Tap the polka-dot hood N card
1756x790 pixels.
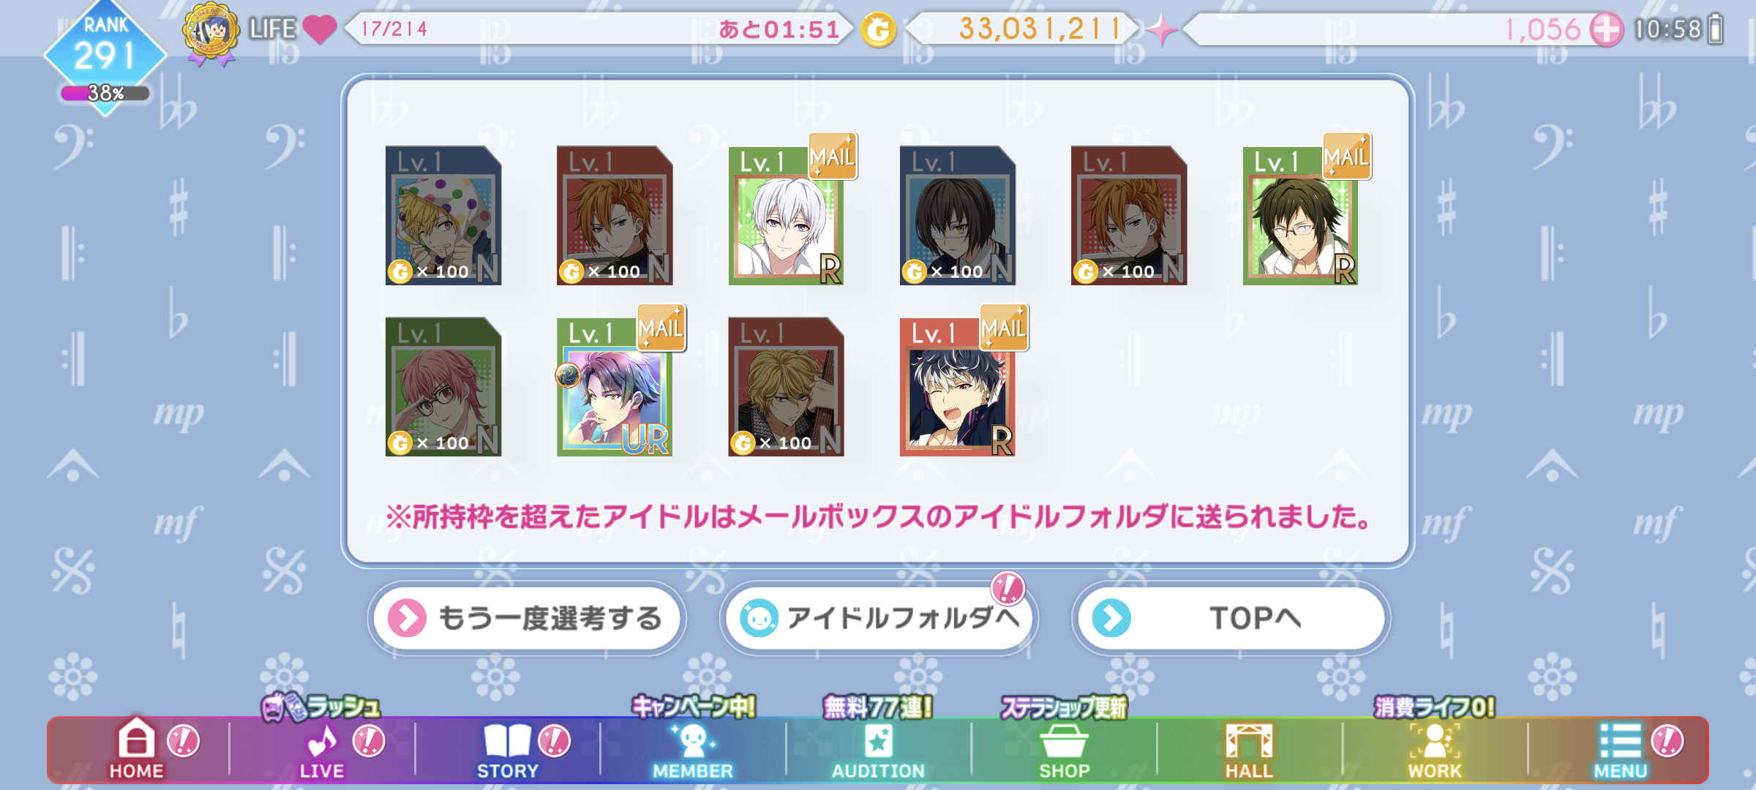443,216
